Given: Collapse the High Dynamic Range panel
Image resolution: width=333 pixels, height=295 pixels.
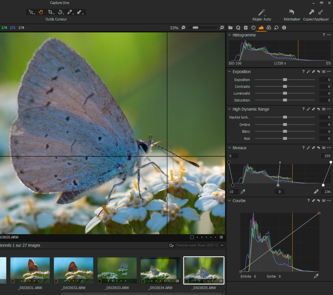Looking at the screenshot, I should point(229,109).
